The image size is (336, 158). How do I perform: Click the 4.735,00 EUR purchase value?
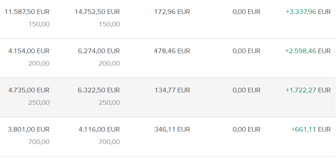click(29, 90)
